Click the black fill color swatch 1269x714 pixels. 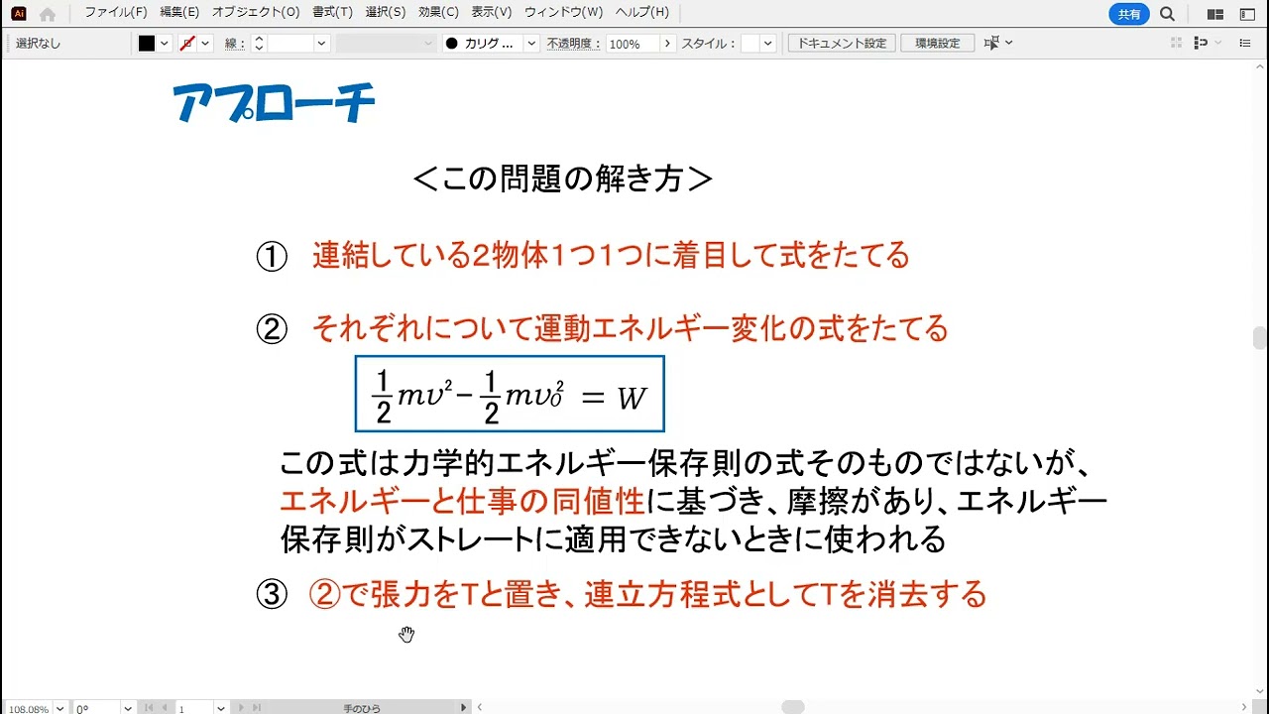coord(147,44)
